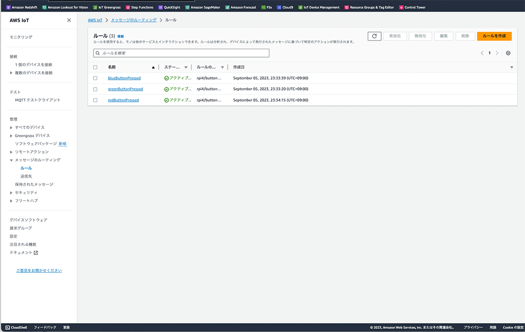Click the 無効化 button
525x332 pixels.
tap(420, 36)
